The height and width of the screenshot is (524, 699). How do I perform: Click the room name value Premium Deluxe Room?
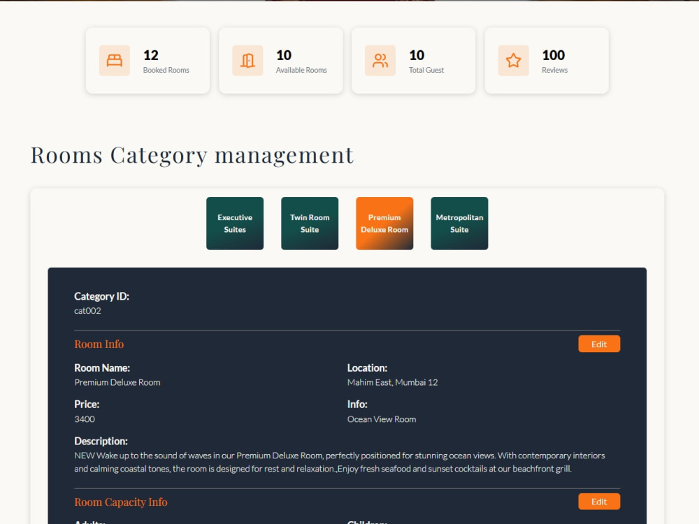pyautogui.click(x=117, y=382)
